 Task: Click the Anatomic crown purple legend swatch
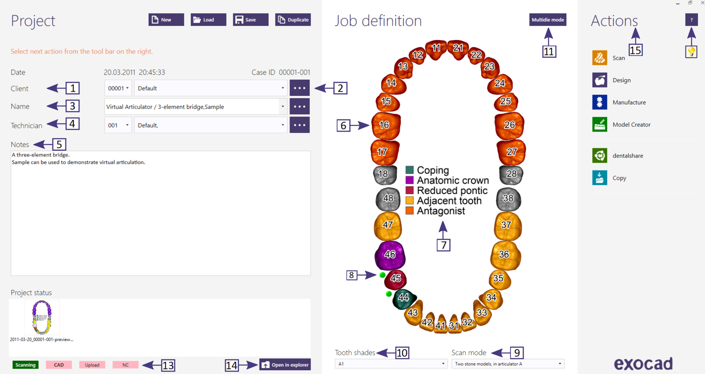(x=409, y=180)
